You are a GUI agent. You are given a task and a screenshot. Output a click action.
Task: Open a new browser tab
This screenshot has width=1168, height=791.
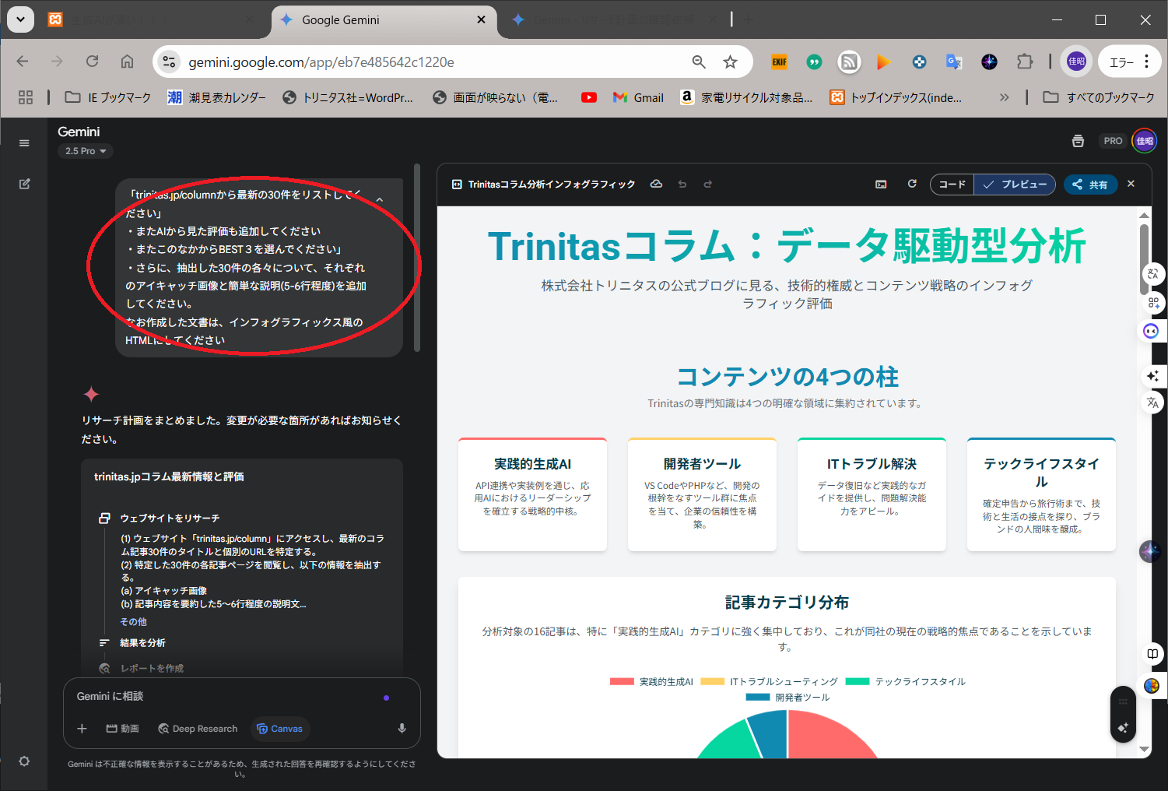[748, 19]
